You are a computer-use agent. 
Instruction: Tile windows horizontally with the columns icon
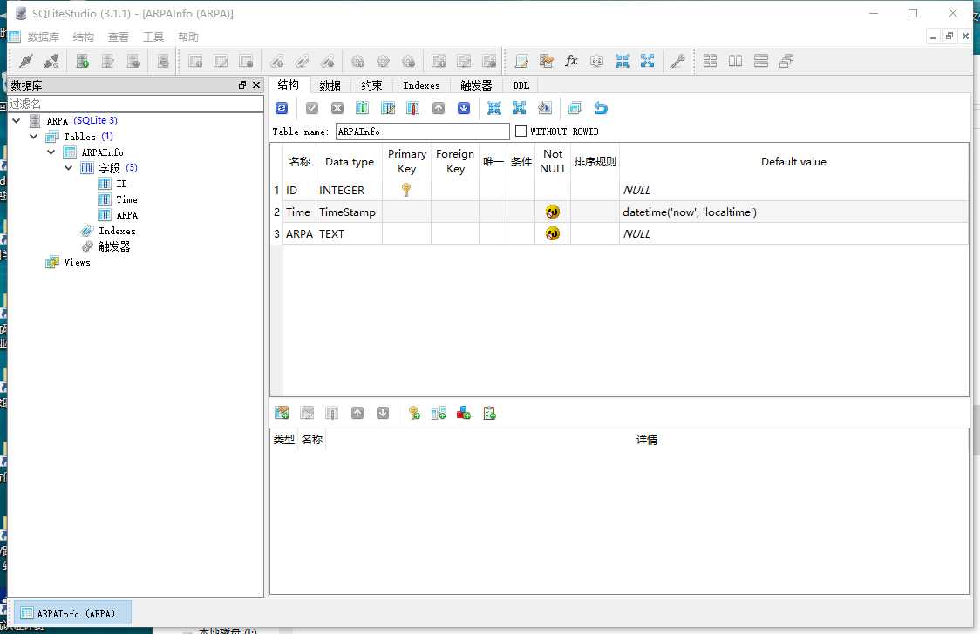pyautogui.click(x=736, y=61)
